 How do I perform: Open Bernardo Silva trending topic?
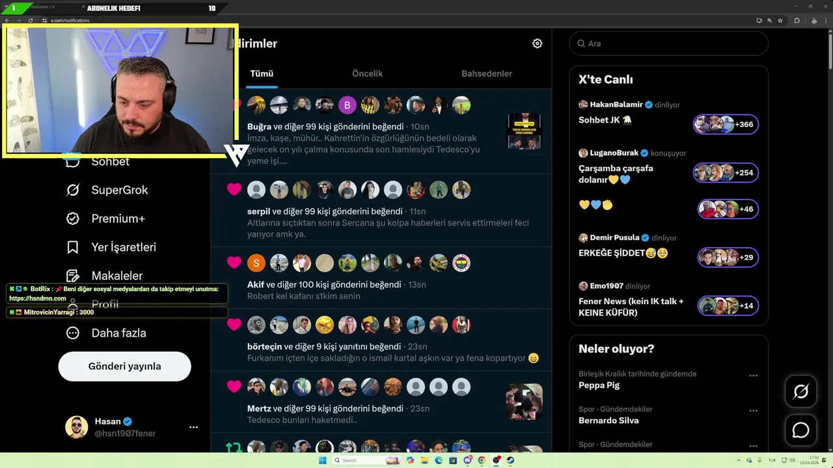click(608, 420)
